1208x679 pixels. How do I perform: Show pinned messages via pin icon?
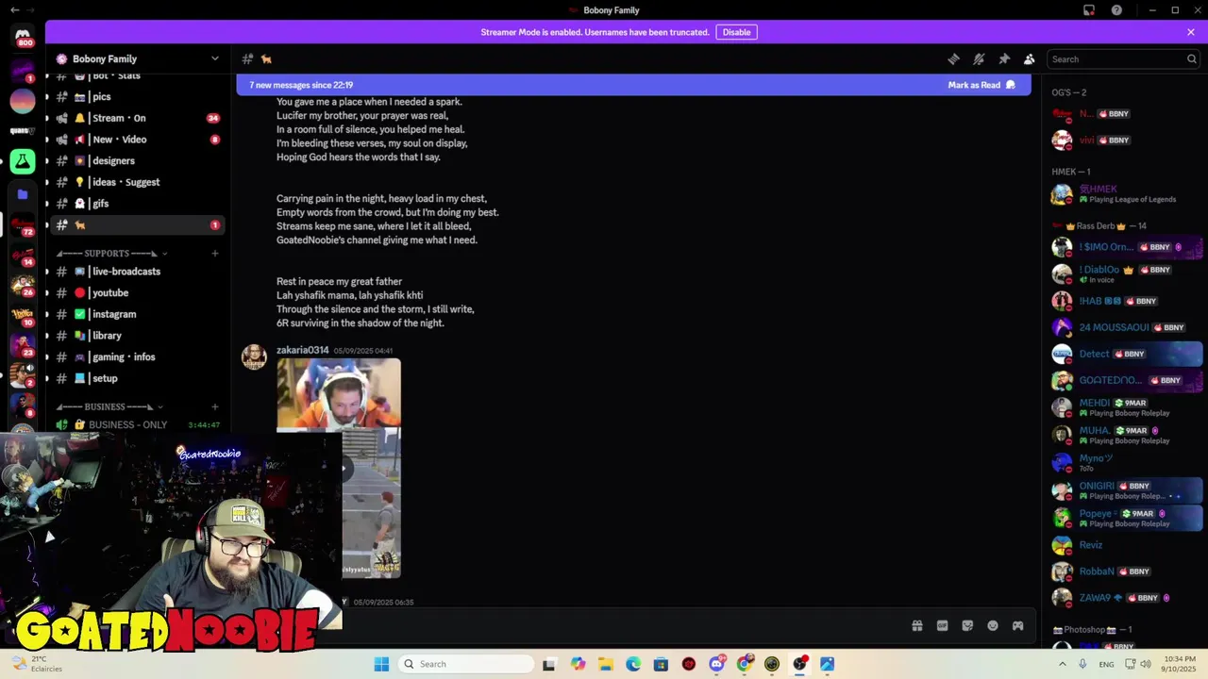(1004, 58)
